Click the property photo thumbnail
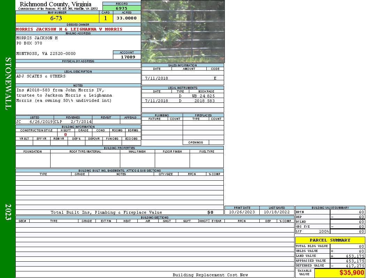Viewport: 366px width, 278px height. (183, 31)
